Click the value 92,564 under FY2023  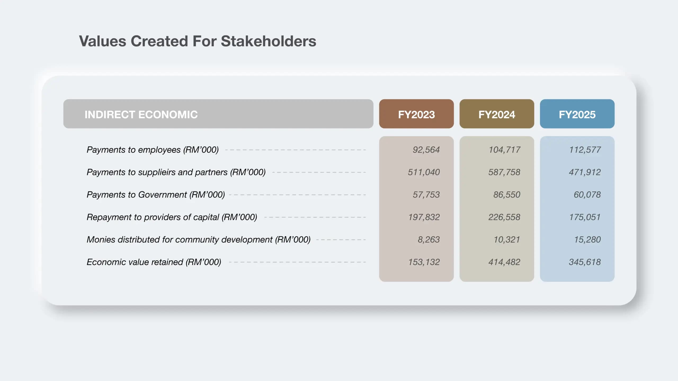[426, 149]
